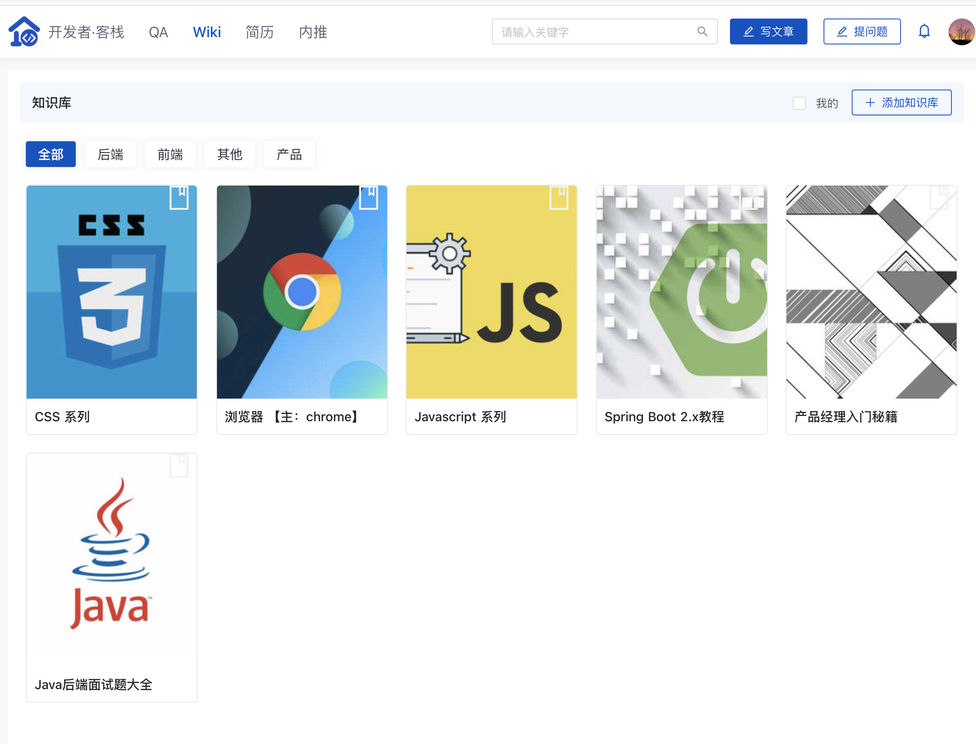Go to the QA nav item
The image size is (976, 744).
(x=158, y=32)
